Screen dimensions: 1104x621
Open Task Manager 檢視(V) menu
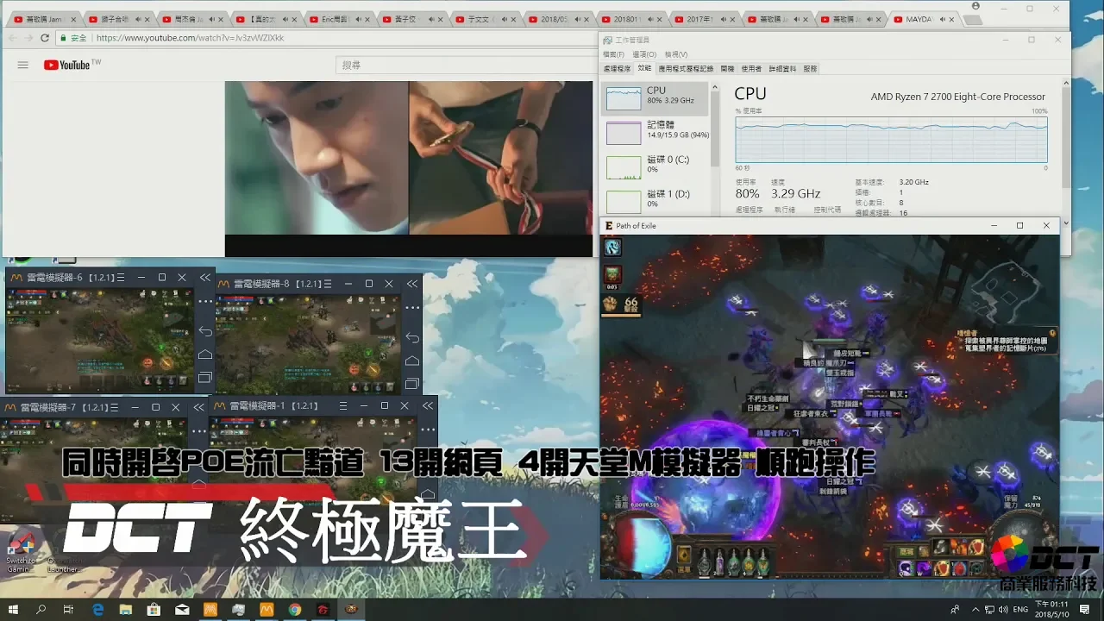coord(676,54)
